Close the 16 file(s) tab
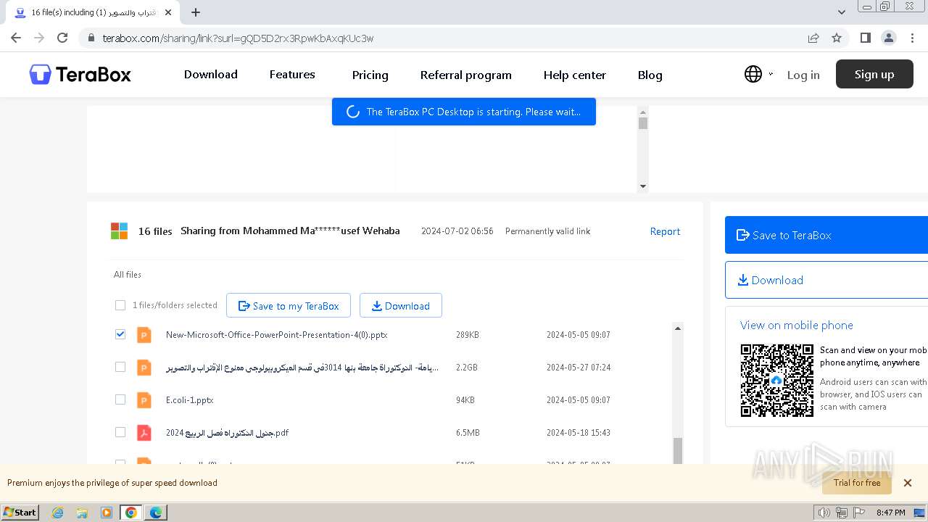The width and height of the screenshot is (928, 522). pyautogui.click(x=168, y=12)
